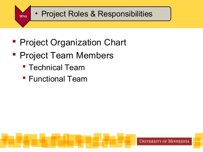Click the square bullet before Project Organization Chart
Screen dimensions: 203x152
tap(14, 41)
